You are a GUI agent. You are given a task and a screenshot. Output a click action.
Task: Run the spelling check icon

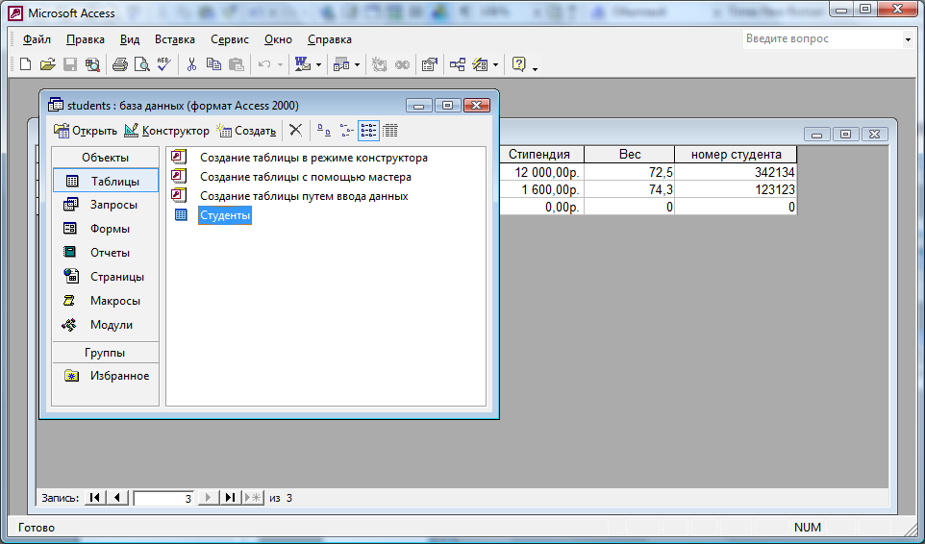(x=164, y=64)
